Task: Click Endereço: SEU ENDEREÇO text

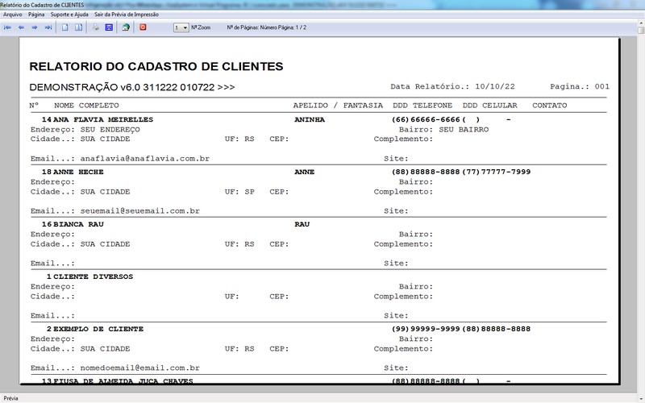Action: point(85,130)
